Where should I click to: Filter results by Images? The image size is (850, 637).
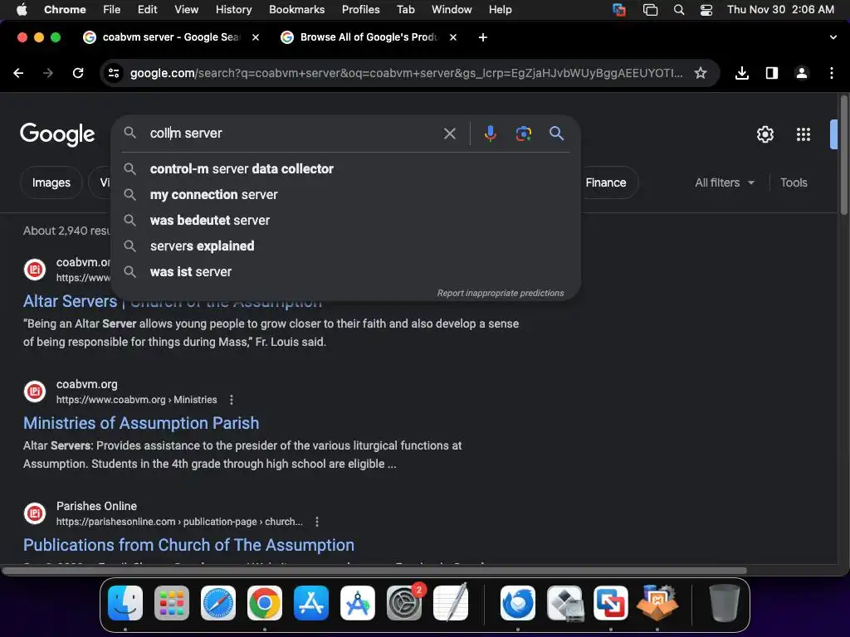tap(51, 182)
